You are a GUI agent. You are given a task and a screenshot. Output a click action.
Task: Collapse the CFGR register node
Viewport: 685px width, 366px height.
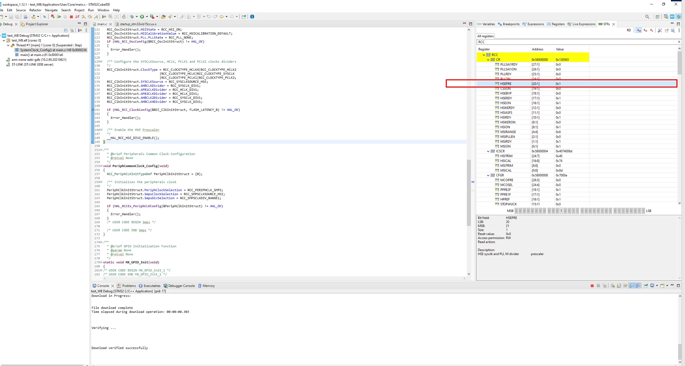coord(488,175)
